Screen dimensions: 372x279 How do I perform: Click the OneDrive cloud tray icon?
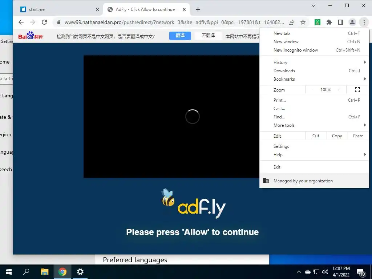click(x=307, y=272)
